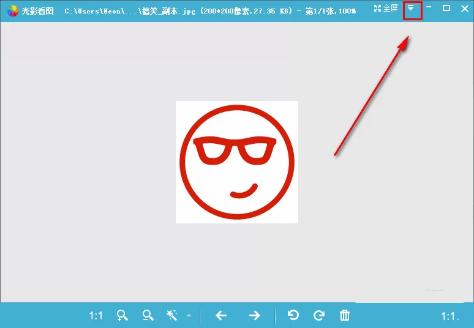Zoom out with the magnifier minus icon
The height and width of the screenshot is (328, 474).
tap(148, 315)
